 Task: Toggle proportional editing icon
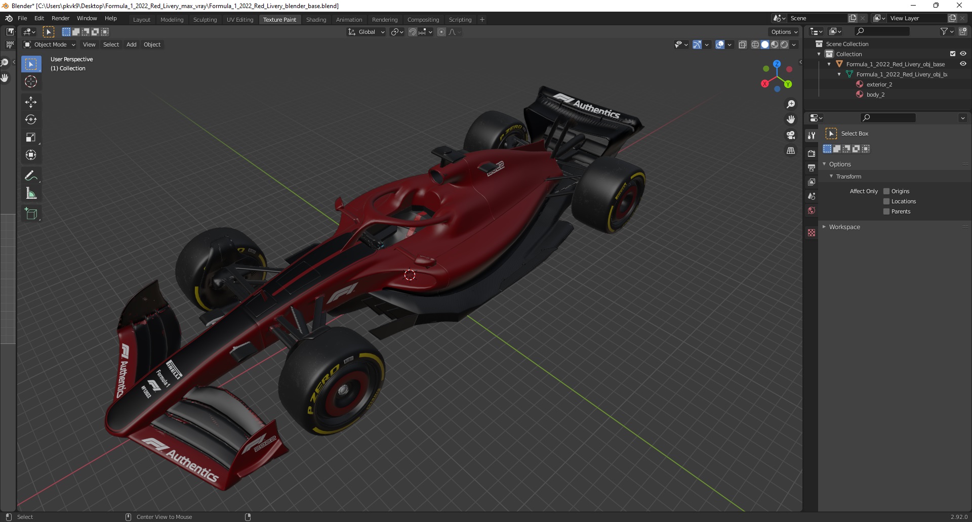441,32
